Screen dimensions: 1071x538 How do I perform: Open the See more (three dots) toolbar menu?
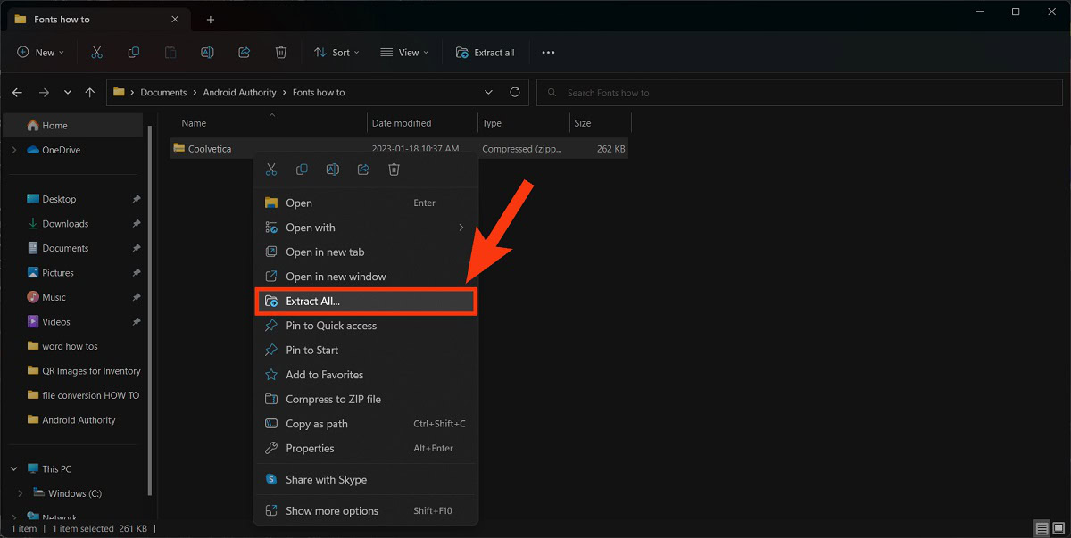click(x=548, y=53)
